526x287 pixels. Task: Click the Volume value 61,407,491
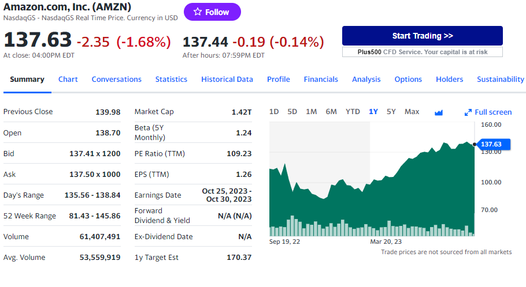click(x=100, y=236)
